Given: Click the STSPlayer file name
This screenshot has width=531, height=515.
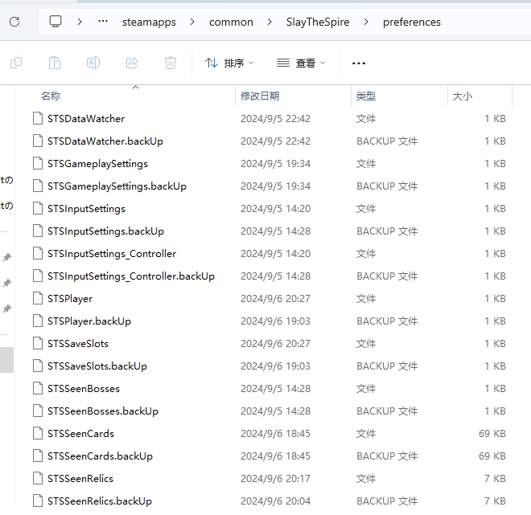Looking at the screenshot, I should click(x=70, y=299).
